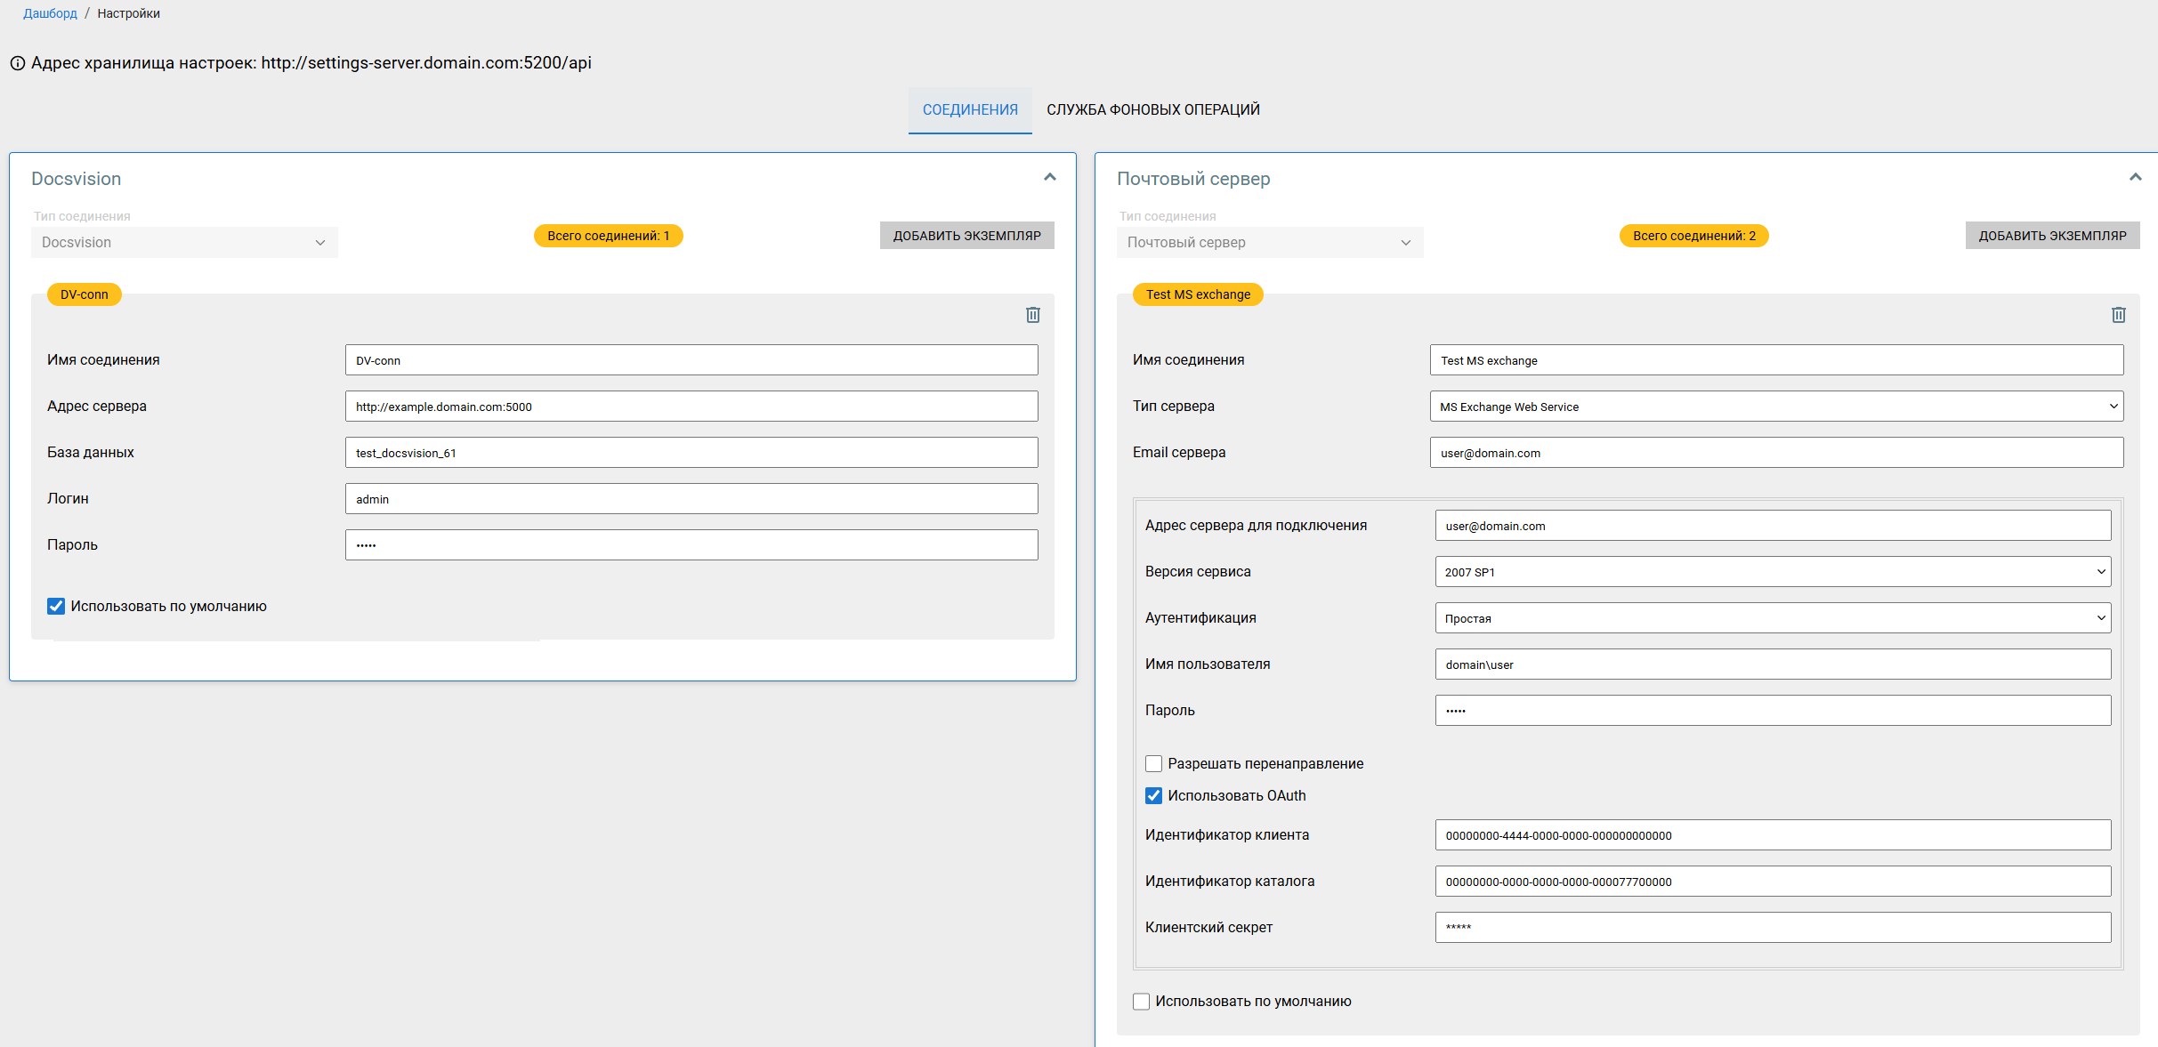The height and width of the screenshot is (1047, 2158).
Task: Collapse the Почтовый сервер panel
Action: (x=2135, y=177)
